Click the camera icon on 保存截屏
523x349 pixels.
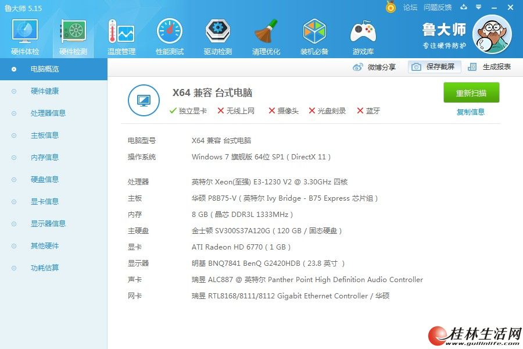coord(416,67)
